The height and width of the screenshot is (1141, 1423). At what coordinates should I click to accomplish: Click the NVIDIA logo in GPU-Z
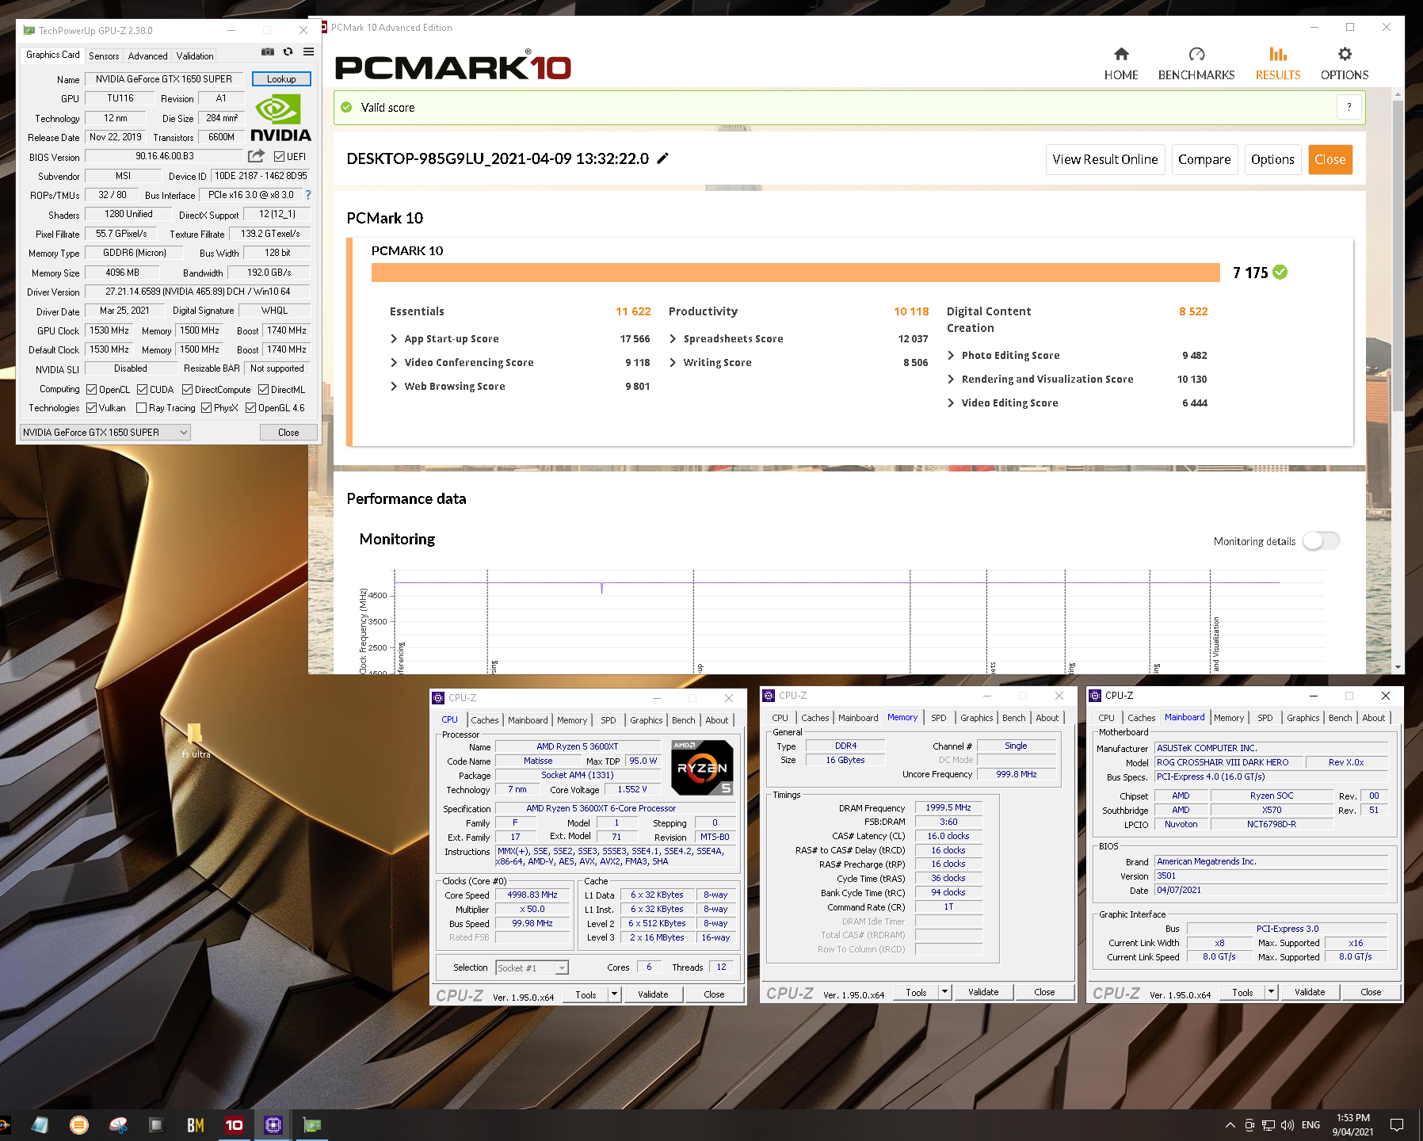(x=280, y=117)
